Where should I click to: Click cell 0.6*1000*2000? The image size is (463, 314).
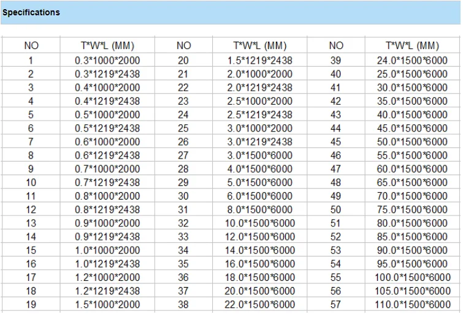click(x=107, y=142)
